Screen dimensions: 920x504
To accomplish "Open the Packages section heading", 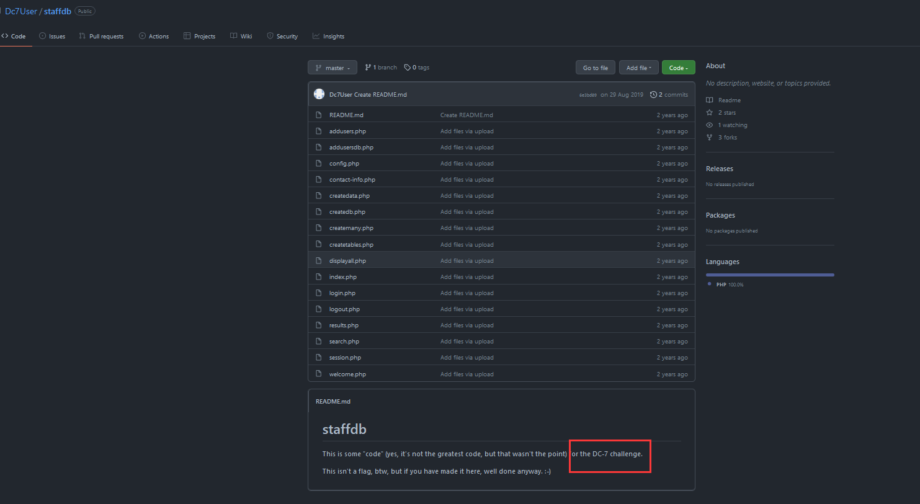I will pos(720,215).
